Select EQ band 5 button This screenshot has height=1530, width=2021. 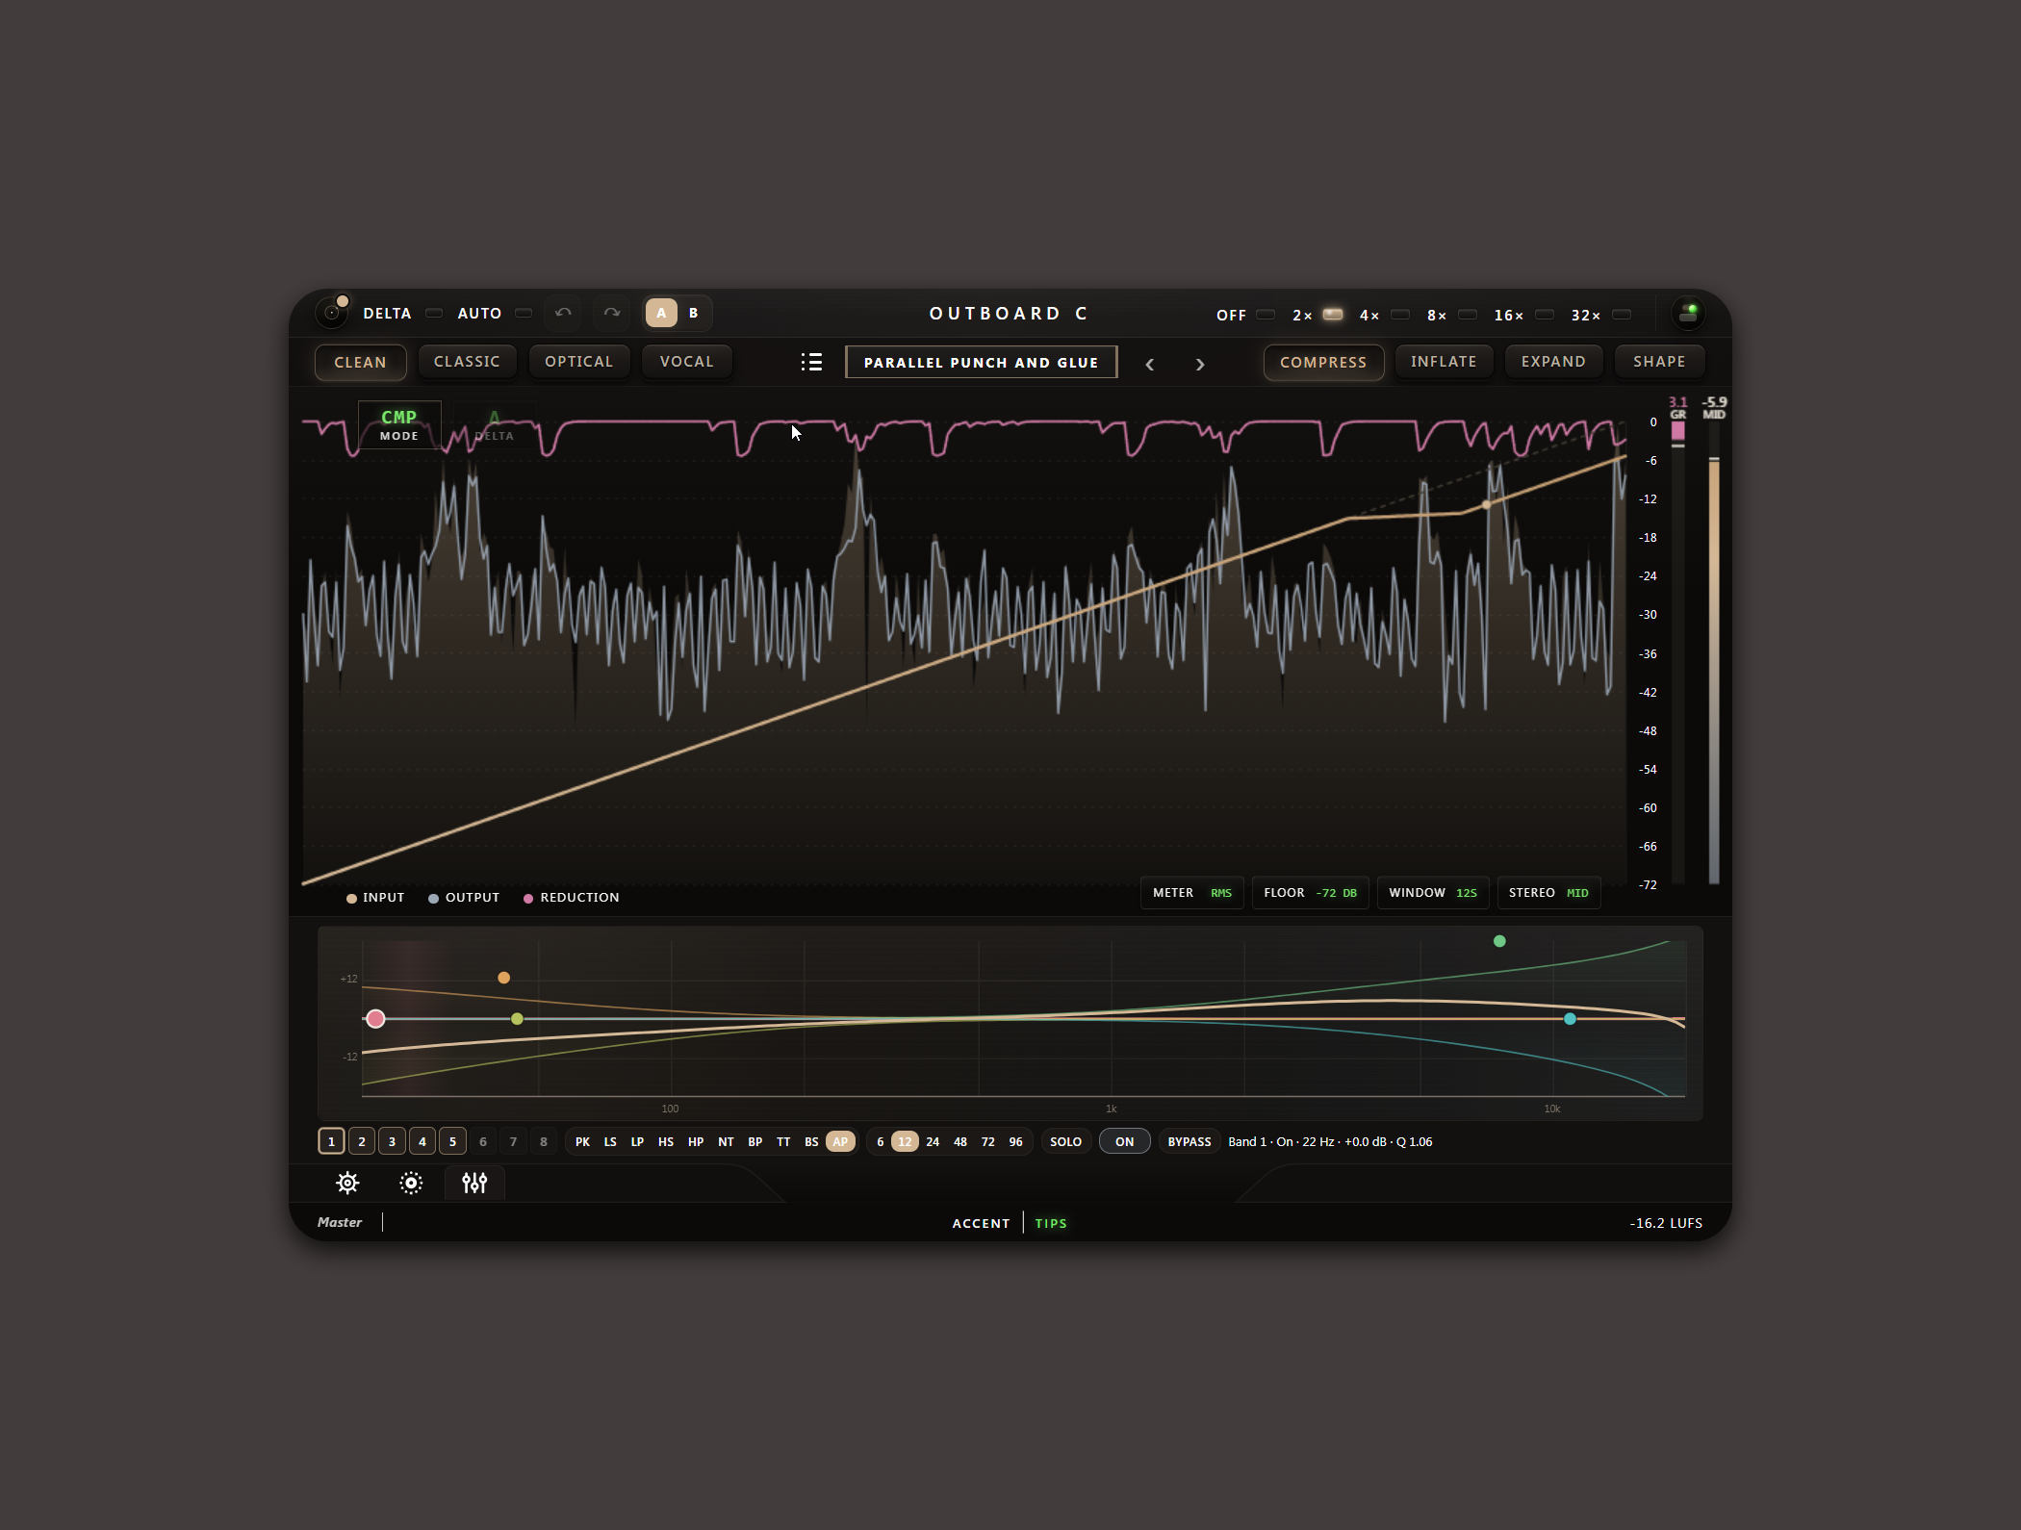point(452,1141)
